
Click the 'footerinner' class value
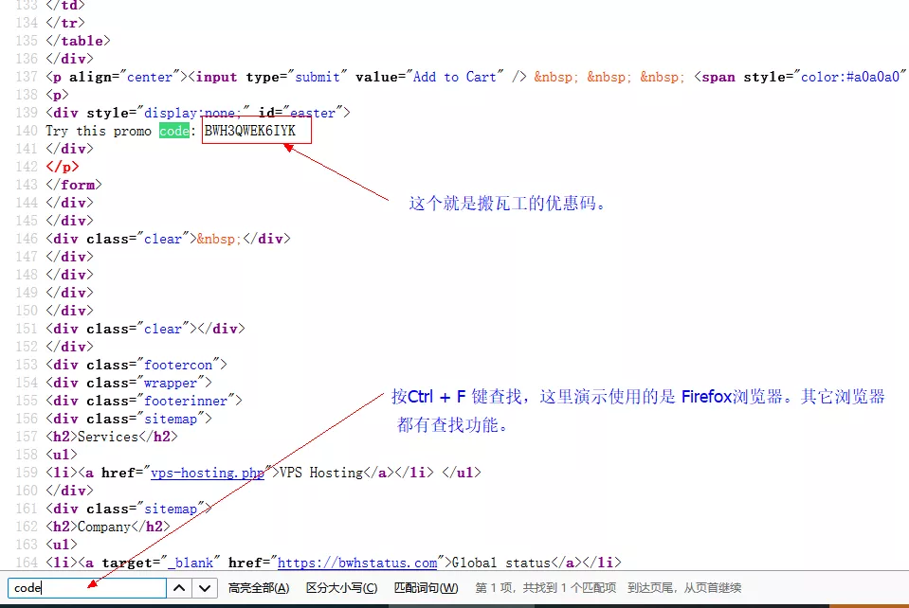click(186, 401)
